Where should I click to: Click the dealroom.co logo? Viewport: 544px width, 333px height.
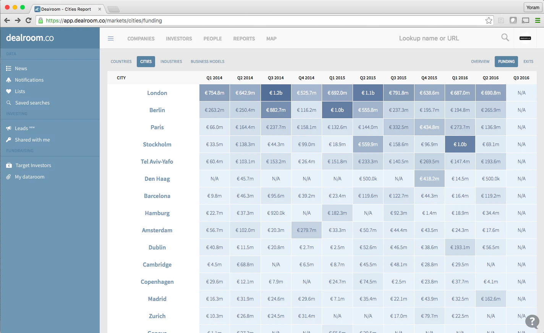30,38
